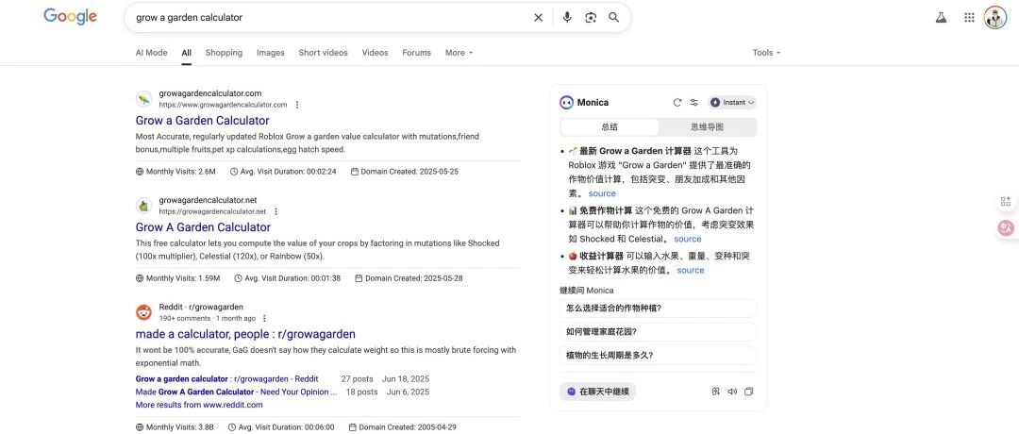Open the Google apps grid

[969, 18]
